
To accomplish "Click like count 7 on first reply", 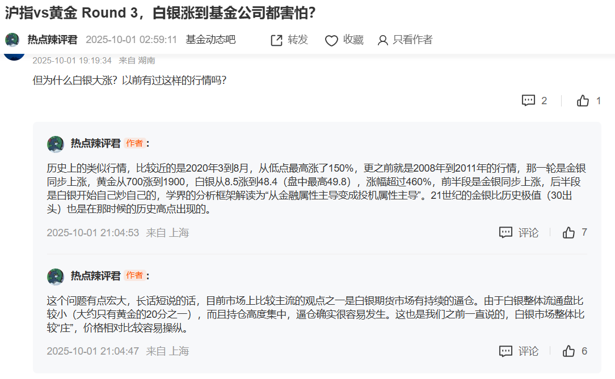I will tap(584, 233).
